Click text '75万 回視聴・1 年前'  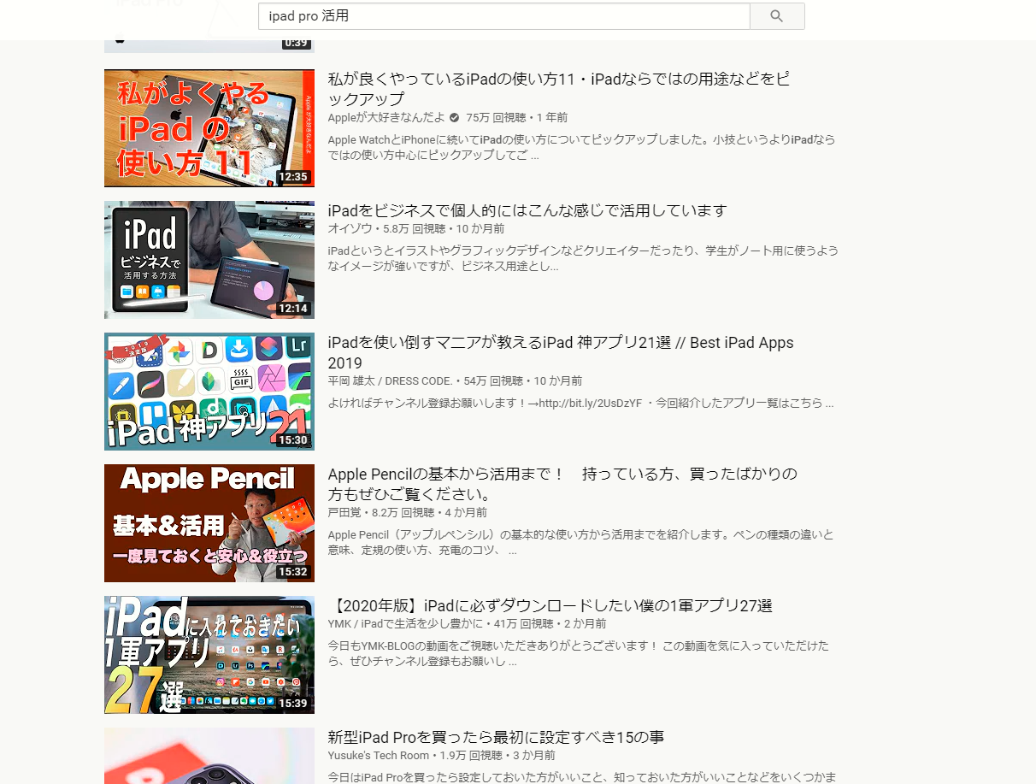tap(517, 118)
